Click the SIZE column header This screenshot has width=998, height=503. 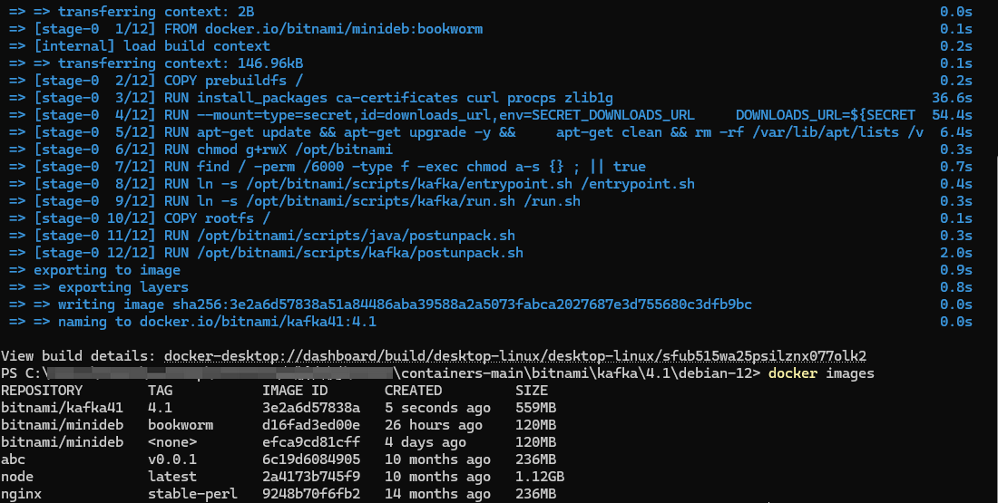point(532,391)
